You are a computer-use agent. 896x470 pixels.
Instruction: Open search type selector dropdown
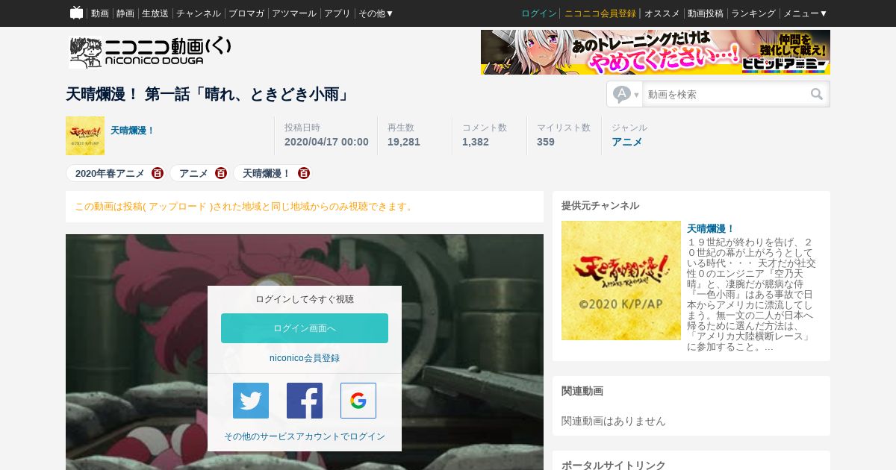626,94
